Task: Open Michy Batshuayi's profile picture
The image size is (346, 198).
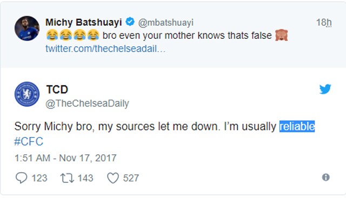Action: 27,29
